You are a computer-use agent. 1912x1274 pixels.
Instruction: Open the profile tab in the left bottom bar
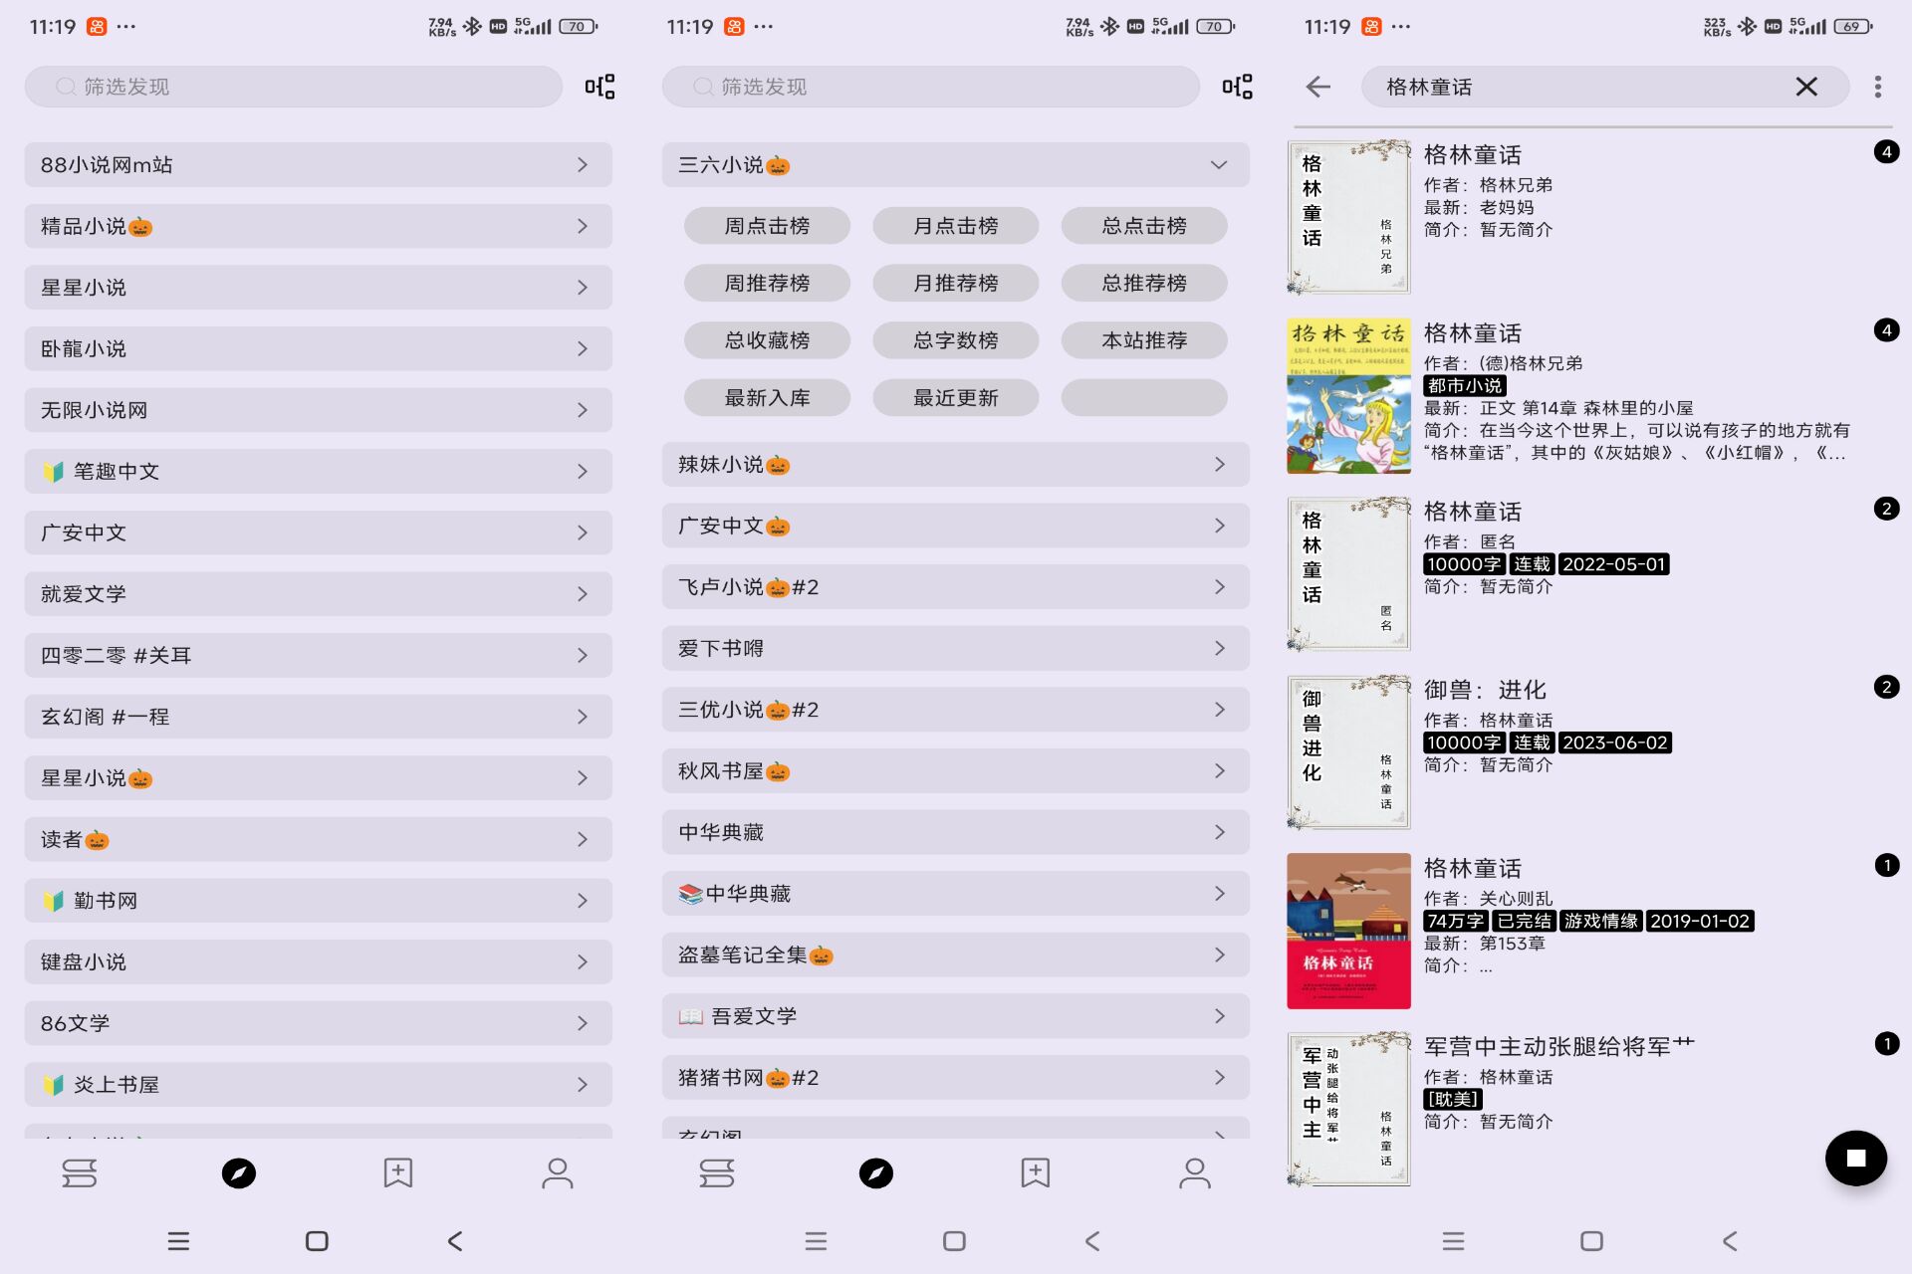[557, 1173]
